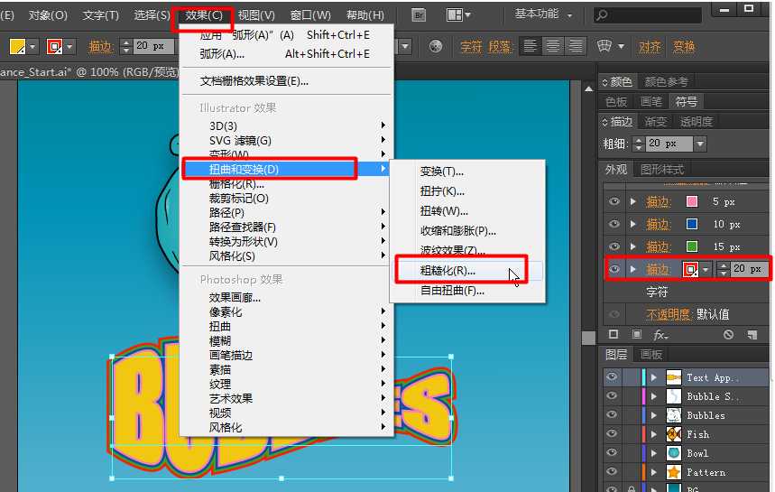The width and height of the screenshot is (775, 492).
Task: Hide the Text App layer
Action: [x=612, y=377]
